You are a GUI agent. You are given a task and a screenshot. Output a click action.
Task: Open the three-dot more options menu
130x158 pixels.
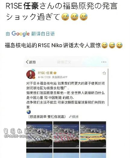104,62
